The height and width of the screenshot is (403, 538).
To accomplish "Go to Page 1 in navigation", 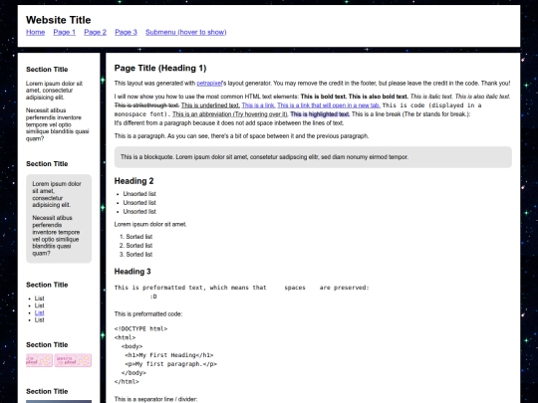I will (64, 32).
